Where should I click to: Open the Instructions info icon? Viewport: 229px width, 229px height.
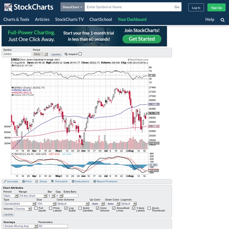click(73, 181)
